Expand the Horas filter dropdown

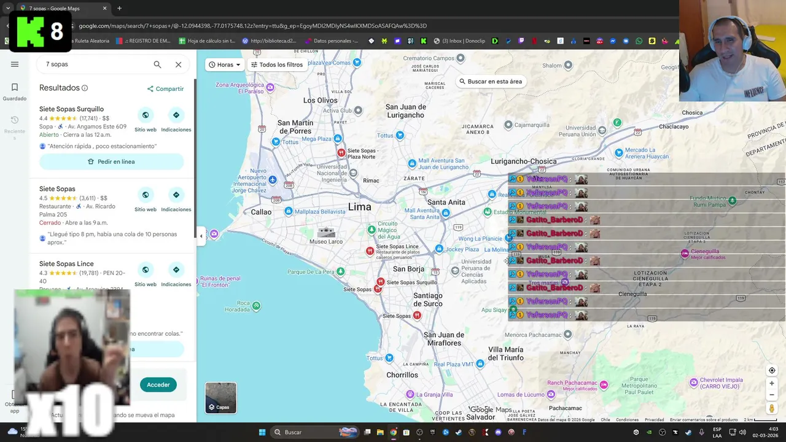[224, 64]
